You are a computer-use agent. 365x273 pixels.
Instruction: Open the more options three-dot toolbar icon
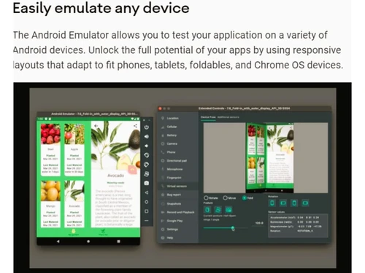pos(147,221)
